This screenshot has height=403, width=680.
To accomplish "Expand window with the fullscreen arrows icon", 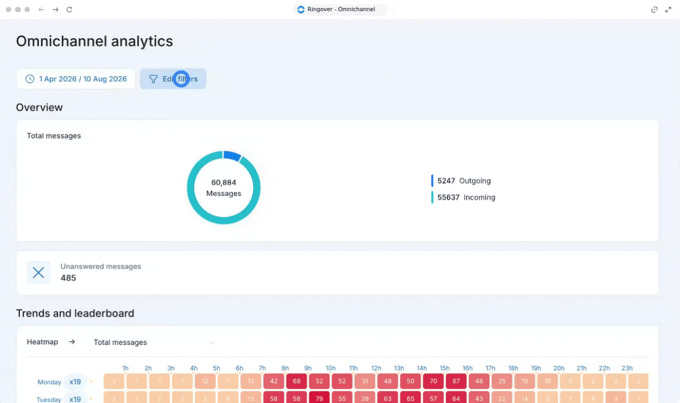I will (668, 10).
